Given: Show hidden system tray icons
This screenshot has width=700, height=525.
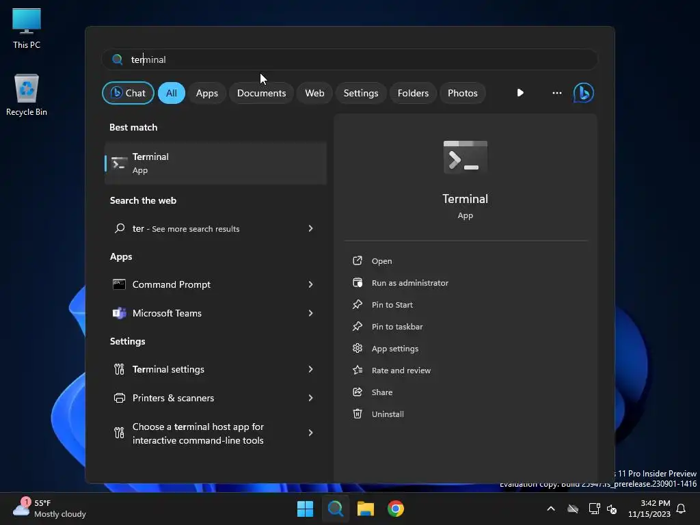Looking at the screenshot, I should 551,509.
